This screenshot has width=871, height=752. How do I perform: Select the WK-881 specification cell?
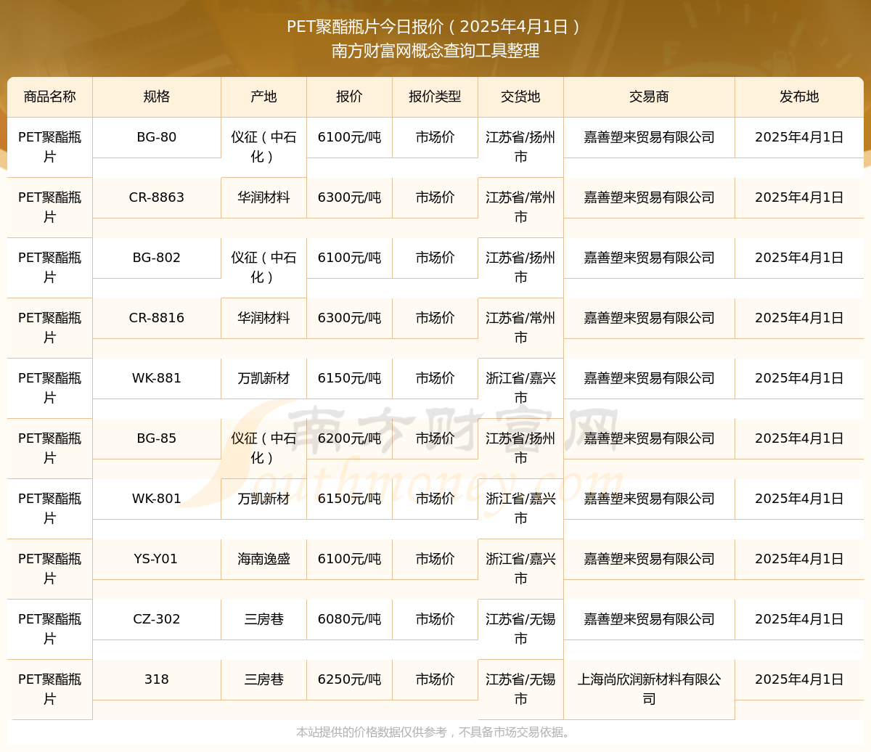pyautogui.click(x=157, y=378)
